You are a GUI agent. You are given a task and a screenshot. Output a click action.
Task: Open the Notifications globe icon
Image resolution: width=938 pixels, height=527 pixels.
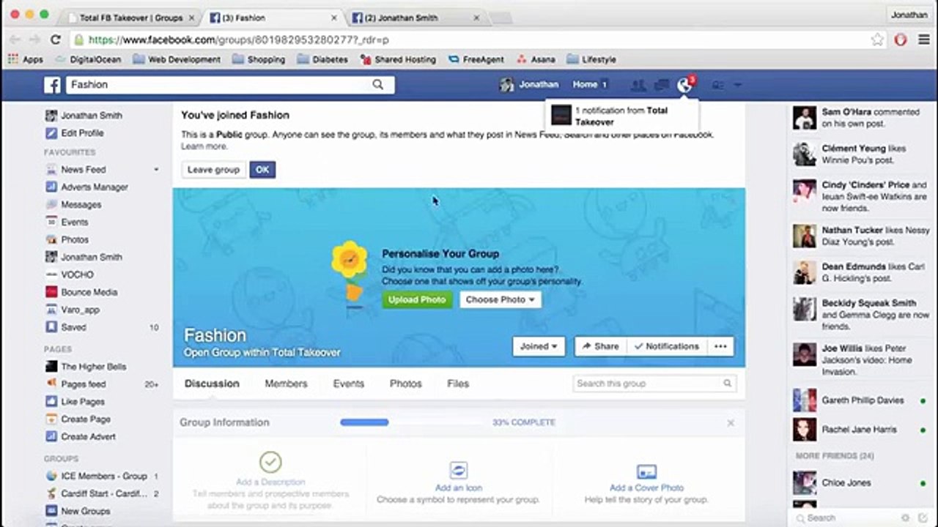pyautogui.click(x=684, y=86)
